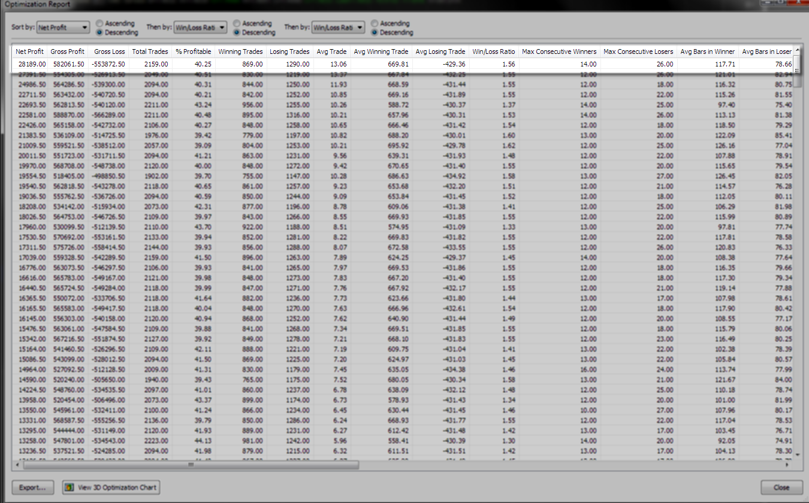This screenshot has width=809, height=503.
Task: Click the Avg Bars in Winner column header
Action: [708, 51]
